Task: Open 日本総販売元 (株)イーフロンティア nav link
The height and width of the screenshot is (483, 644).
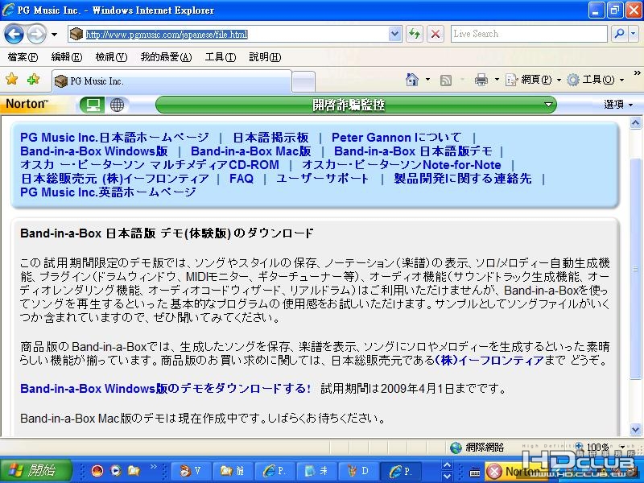Action: point(114,179)
